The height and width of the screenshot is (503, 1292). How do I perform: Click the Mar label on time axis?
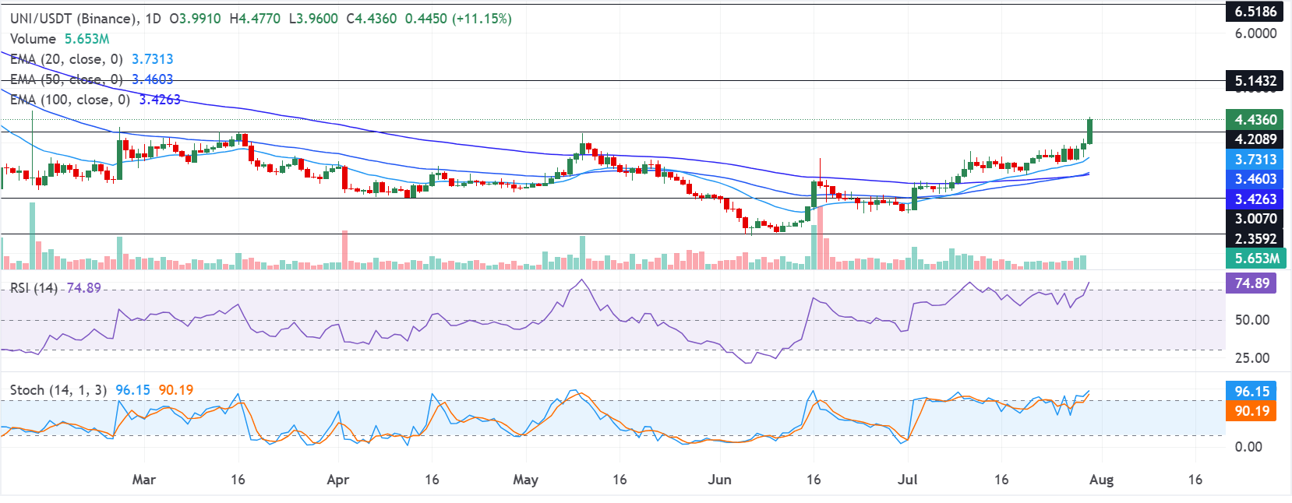pos(143,479)
